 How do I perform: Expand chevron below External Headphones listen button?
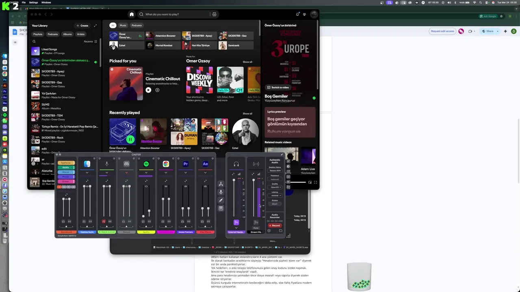236,228
